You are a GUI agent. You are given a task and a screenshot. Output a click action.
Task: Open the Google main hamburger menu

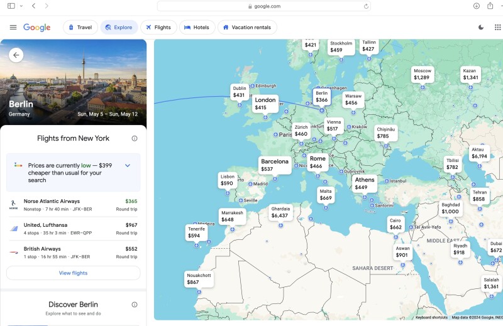tap(13, 27)
